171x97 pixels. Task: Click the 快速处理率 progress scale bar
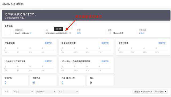tap(143, 50)
